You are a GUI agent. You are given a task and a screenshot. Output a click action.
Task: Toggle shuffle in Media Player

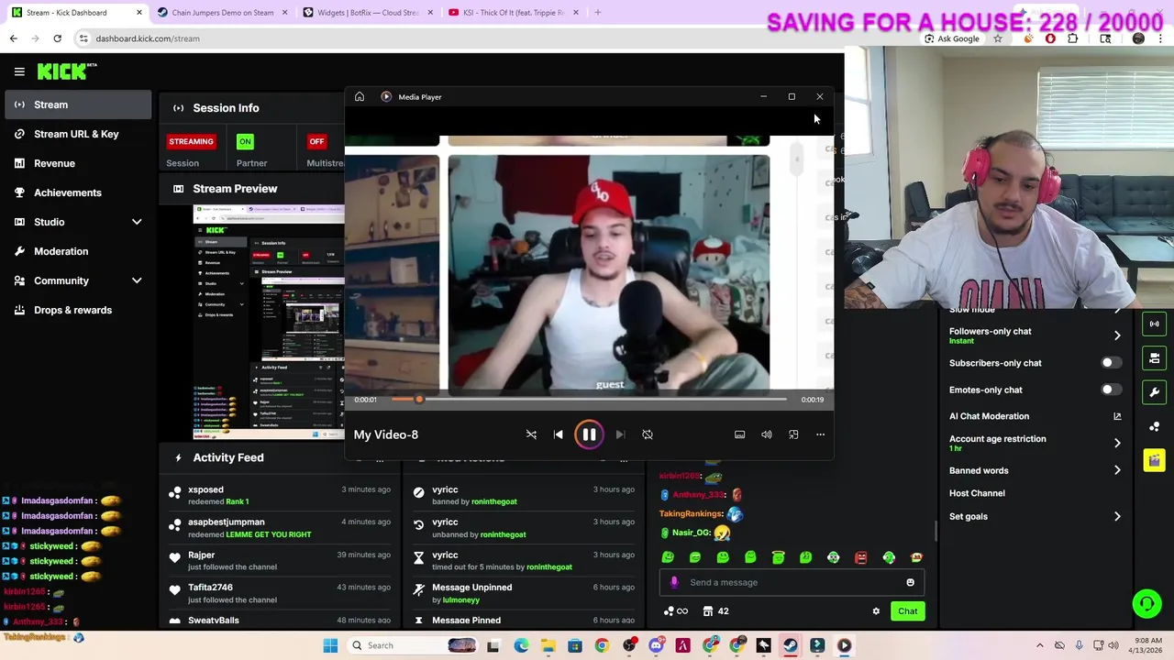click(x=531, y=434)
